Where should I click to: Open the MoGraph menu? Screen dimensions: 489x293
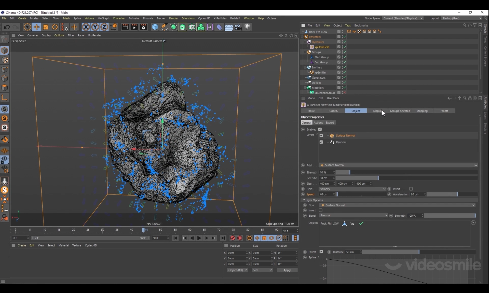103,18
